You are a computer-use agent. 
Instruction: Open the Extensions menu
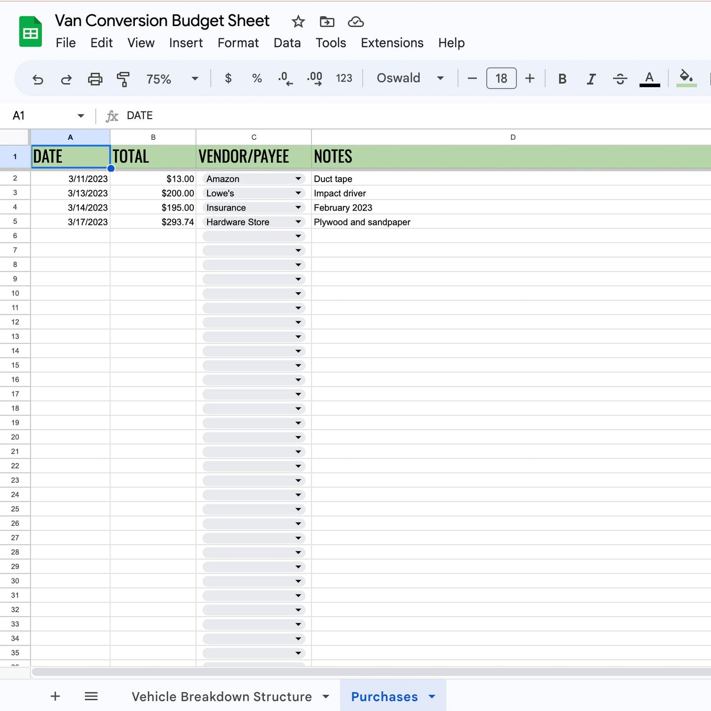tap(392, 43)
